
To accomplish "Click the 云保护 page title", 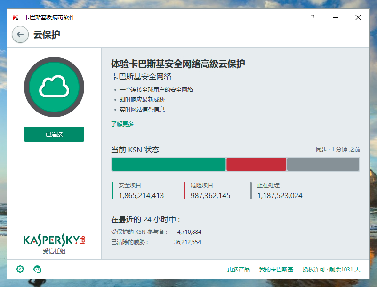I will click(47, 35).
